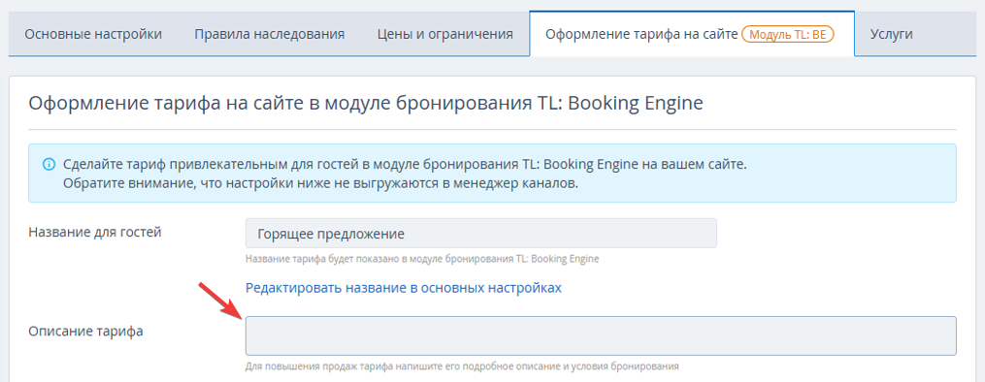Open Редактировать название в основных настройках link
Image resolution: width=985 pixels, height=382 pixels.
404,288
